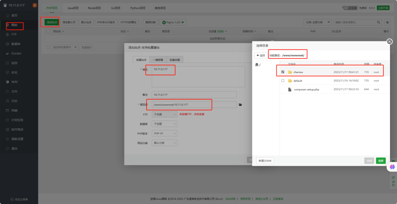Click the composer-setup.php file icon

tap(290, 89)
